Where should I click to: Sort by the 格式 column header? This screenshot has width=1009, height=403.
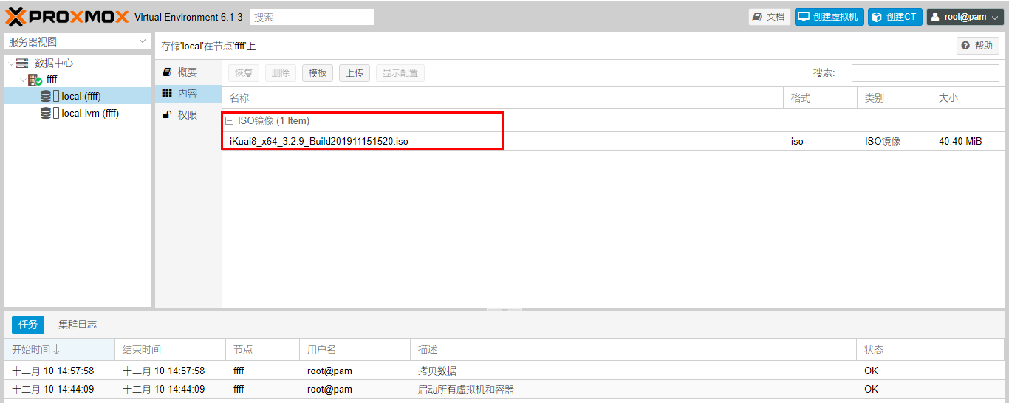point(820,98)
